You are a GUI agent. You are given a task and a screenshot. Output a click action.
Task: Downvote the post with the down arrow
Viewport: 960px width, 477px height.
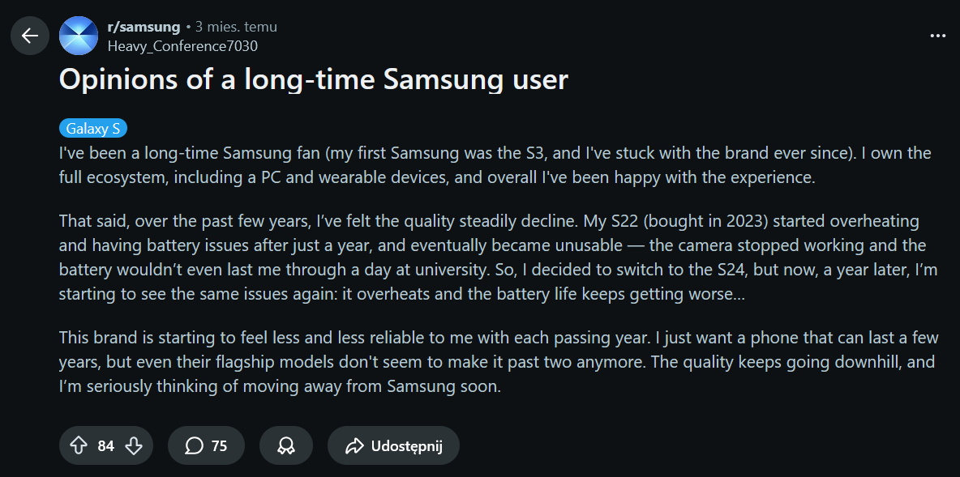coord(134,445)
